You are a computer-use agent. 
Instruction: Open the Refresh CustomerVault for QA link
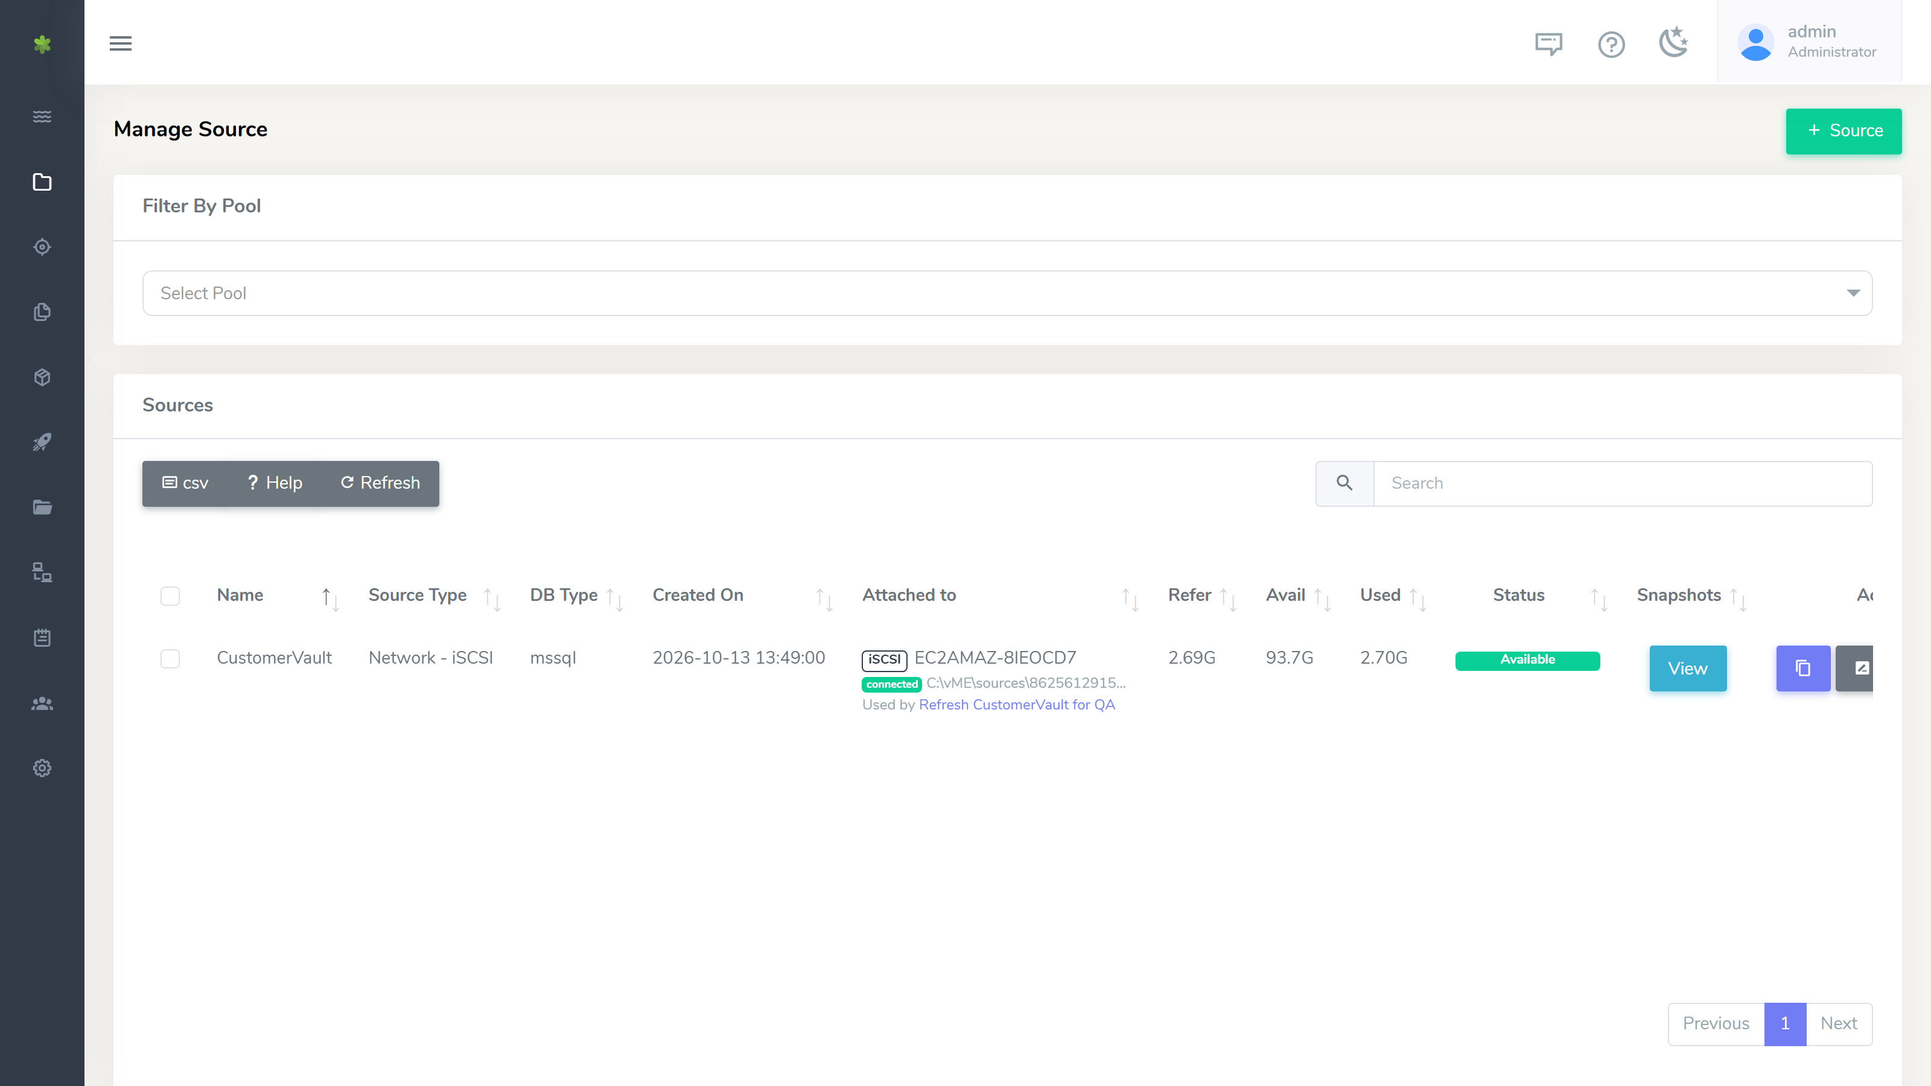click(x=1016, y=705)
